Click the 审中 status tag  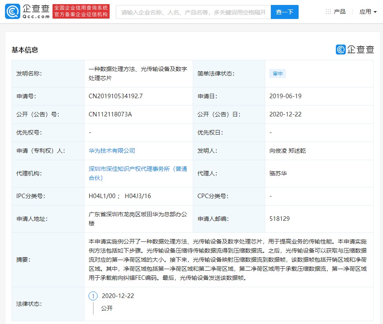277,73
